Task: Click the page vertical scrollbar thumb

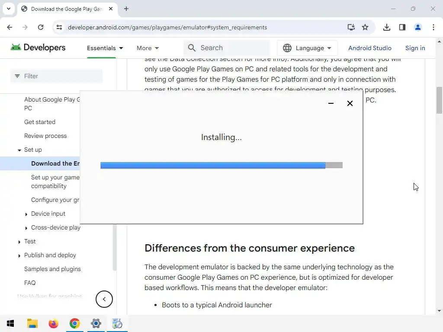Action: coord(439,100)
